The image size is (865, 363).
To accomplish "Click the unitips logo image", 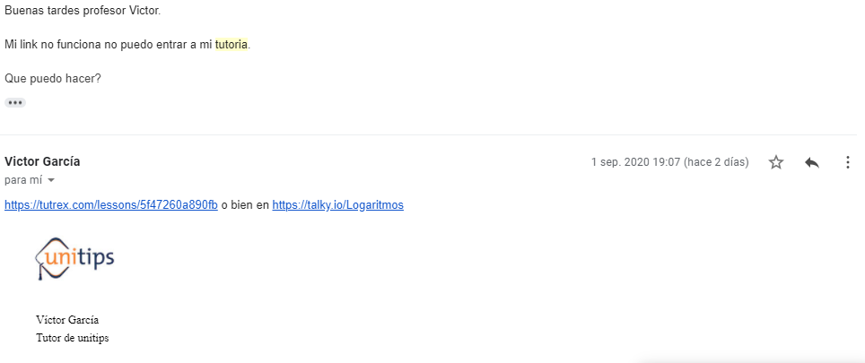I will pyautogui.click(x=74, y=258).
